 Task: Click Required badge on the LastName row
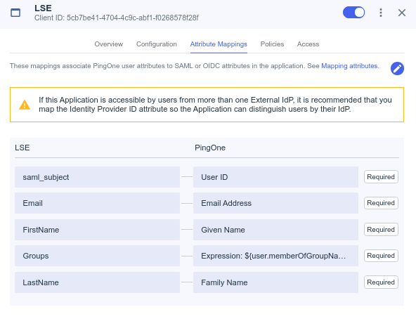coord(381,282)
